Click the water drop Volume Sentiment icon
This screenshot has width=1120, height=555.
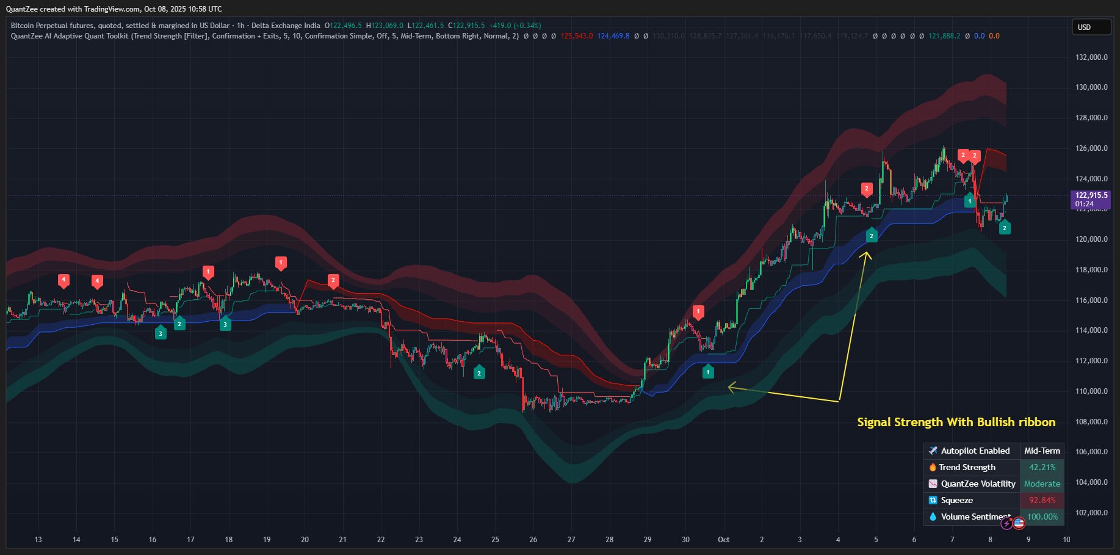tap(933, 517)
